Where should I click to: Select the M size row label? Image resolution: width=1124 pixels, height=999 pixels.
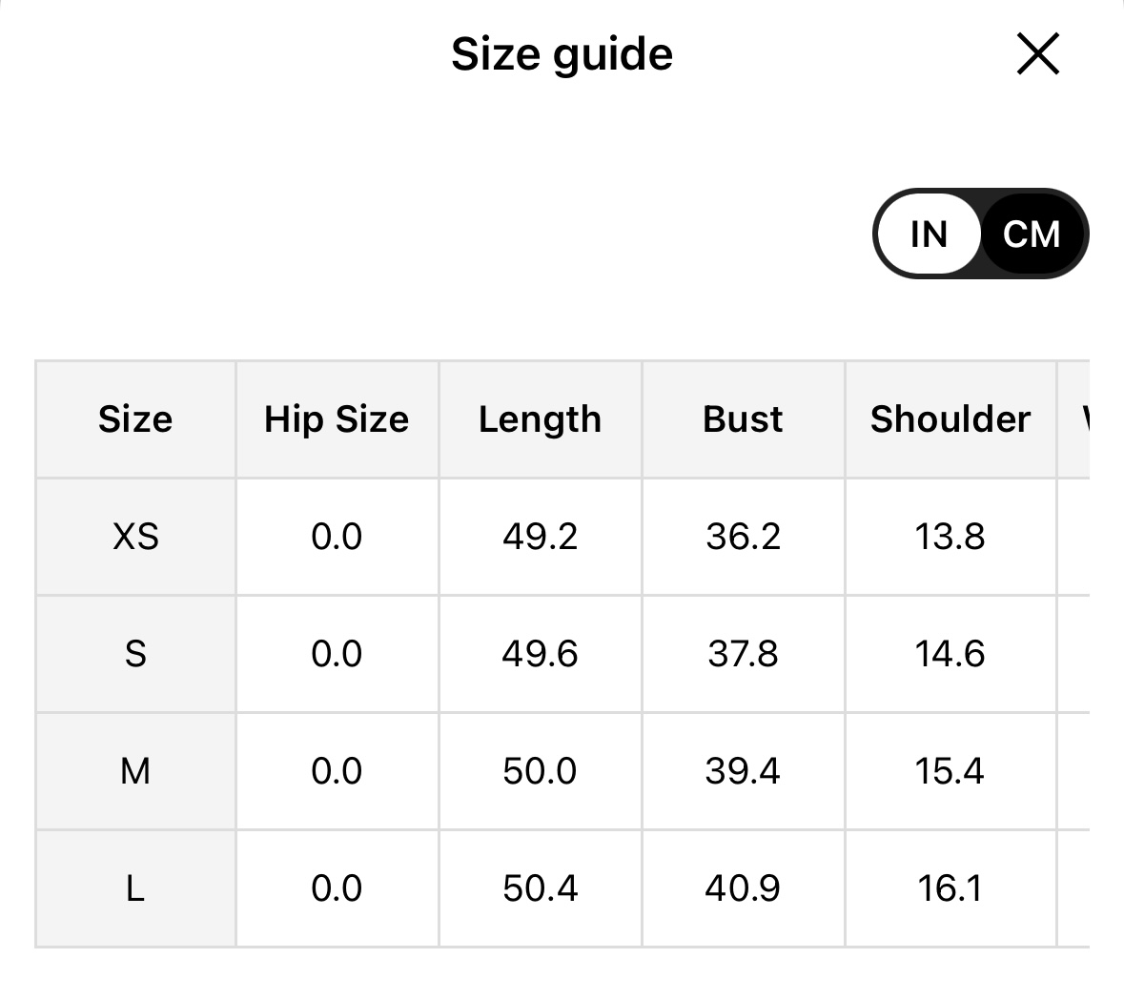pyautogui.click(x=135, y=771)
